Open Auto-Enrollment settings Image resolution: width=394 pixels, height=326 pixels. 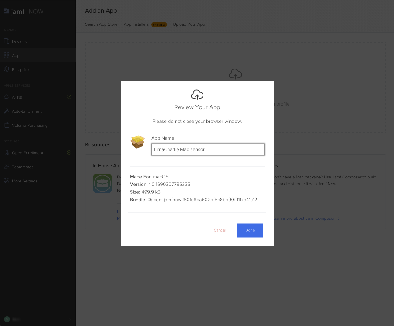point(27,111)
